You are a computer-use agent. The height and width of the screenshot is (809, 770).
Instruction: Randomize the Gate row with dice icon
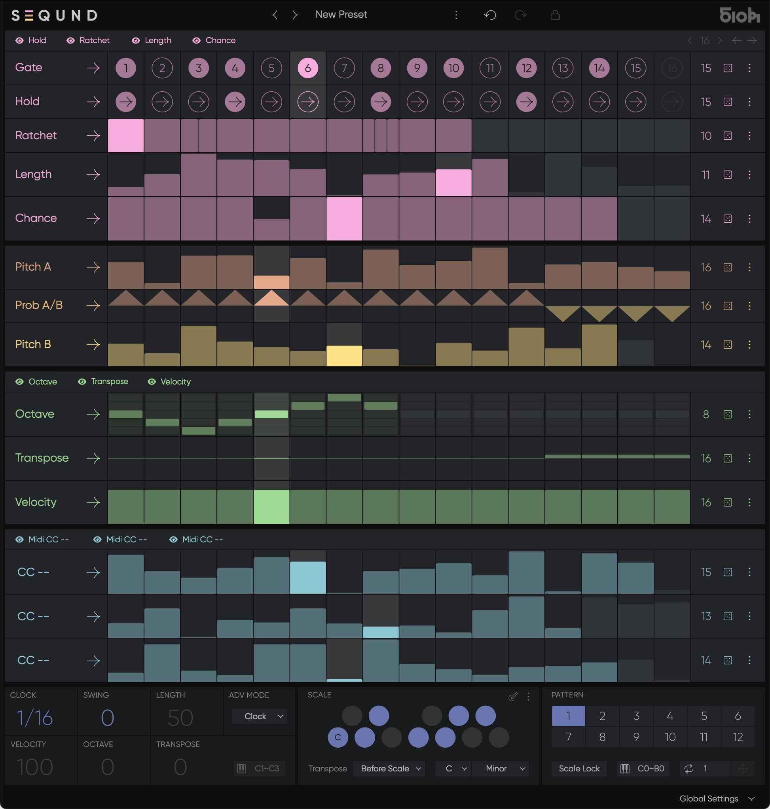click(x=727, y=68)
